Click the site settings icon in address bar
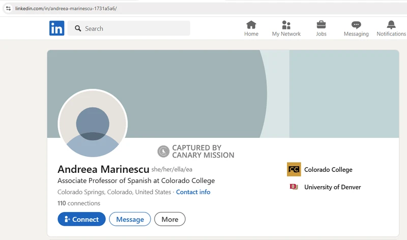 coord(8,8)
